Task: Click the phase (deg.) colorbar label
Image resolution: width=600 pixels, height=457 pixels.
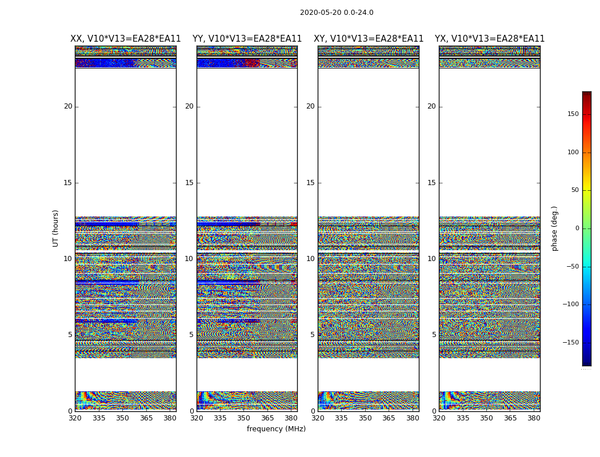Action: point(554,228)
